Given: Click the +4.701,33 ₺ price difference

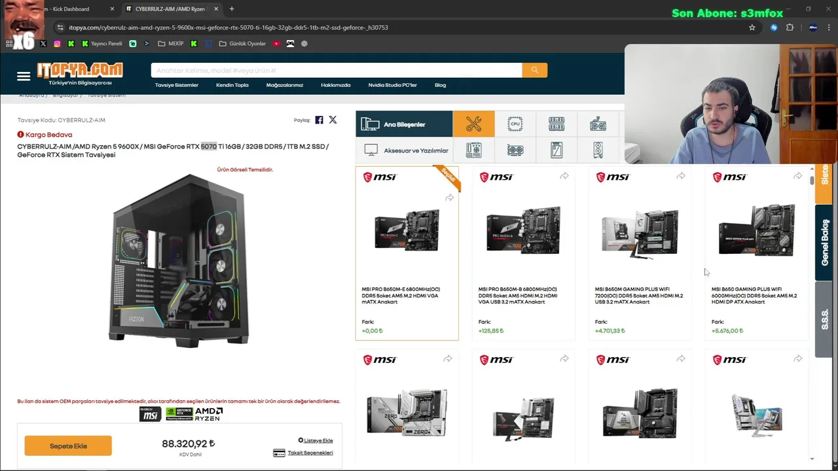Looking at the screenshot, I should [610, 331].
